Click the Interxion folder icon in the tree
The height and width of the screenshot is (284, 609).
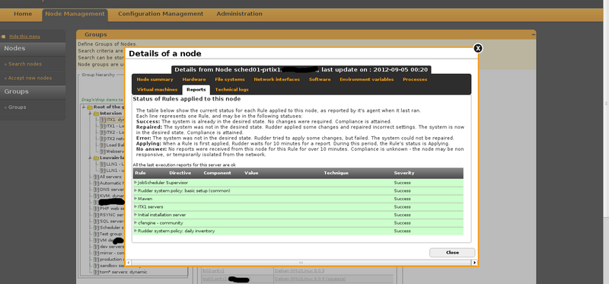click(96, 113)
